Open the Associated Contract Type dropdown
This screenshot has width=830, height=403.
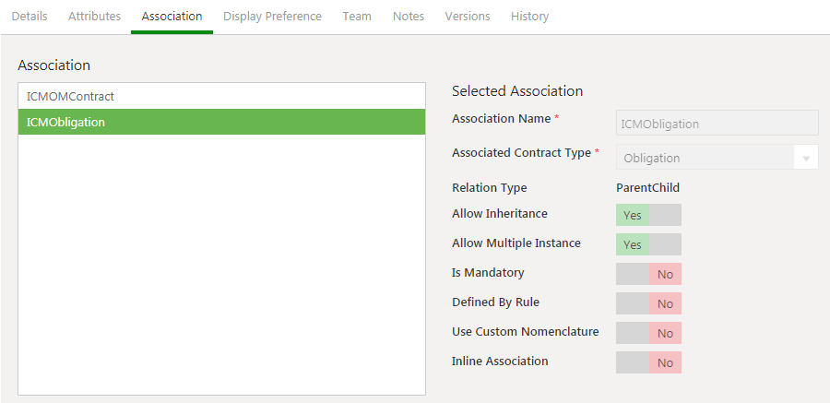click(705, 158)
